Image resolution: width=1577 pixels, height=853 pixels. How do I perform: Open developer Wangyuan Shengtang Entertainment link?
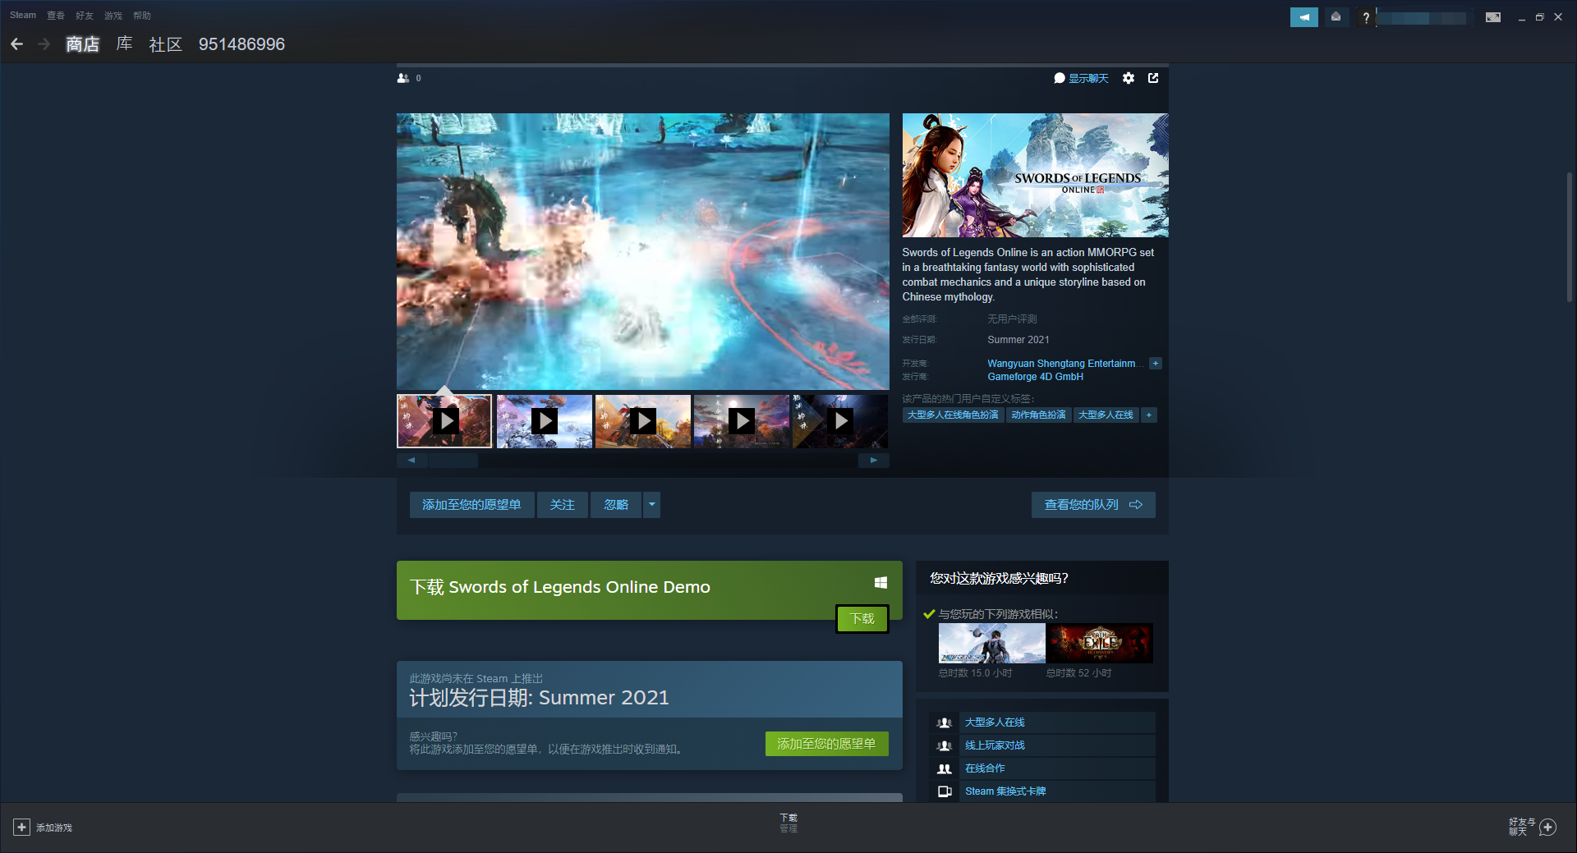1064,364
